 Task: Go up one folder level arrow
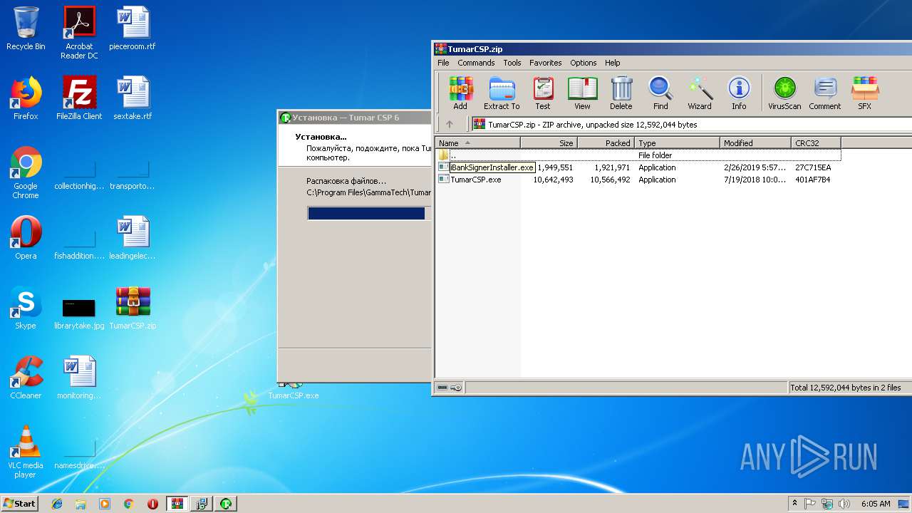pyautogui.click(x=450, y=124)
